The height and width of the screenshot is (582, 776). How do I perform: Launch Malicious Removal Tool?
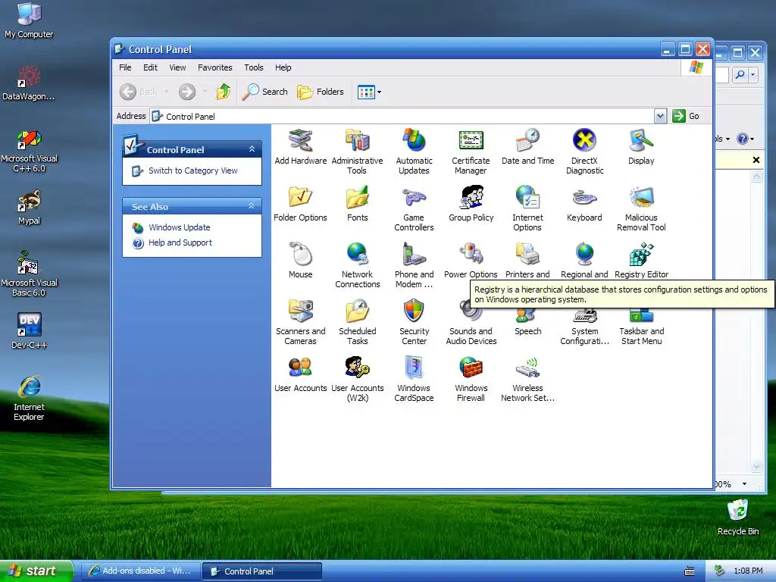coord(641,208)
